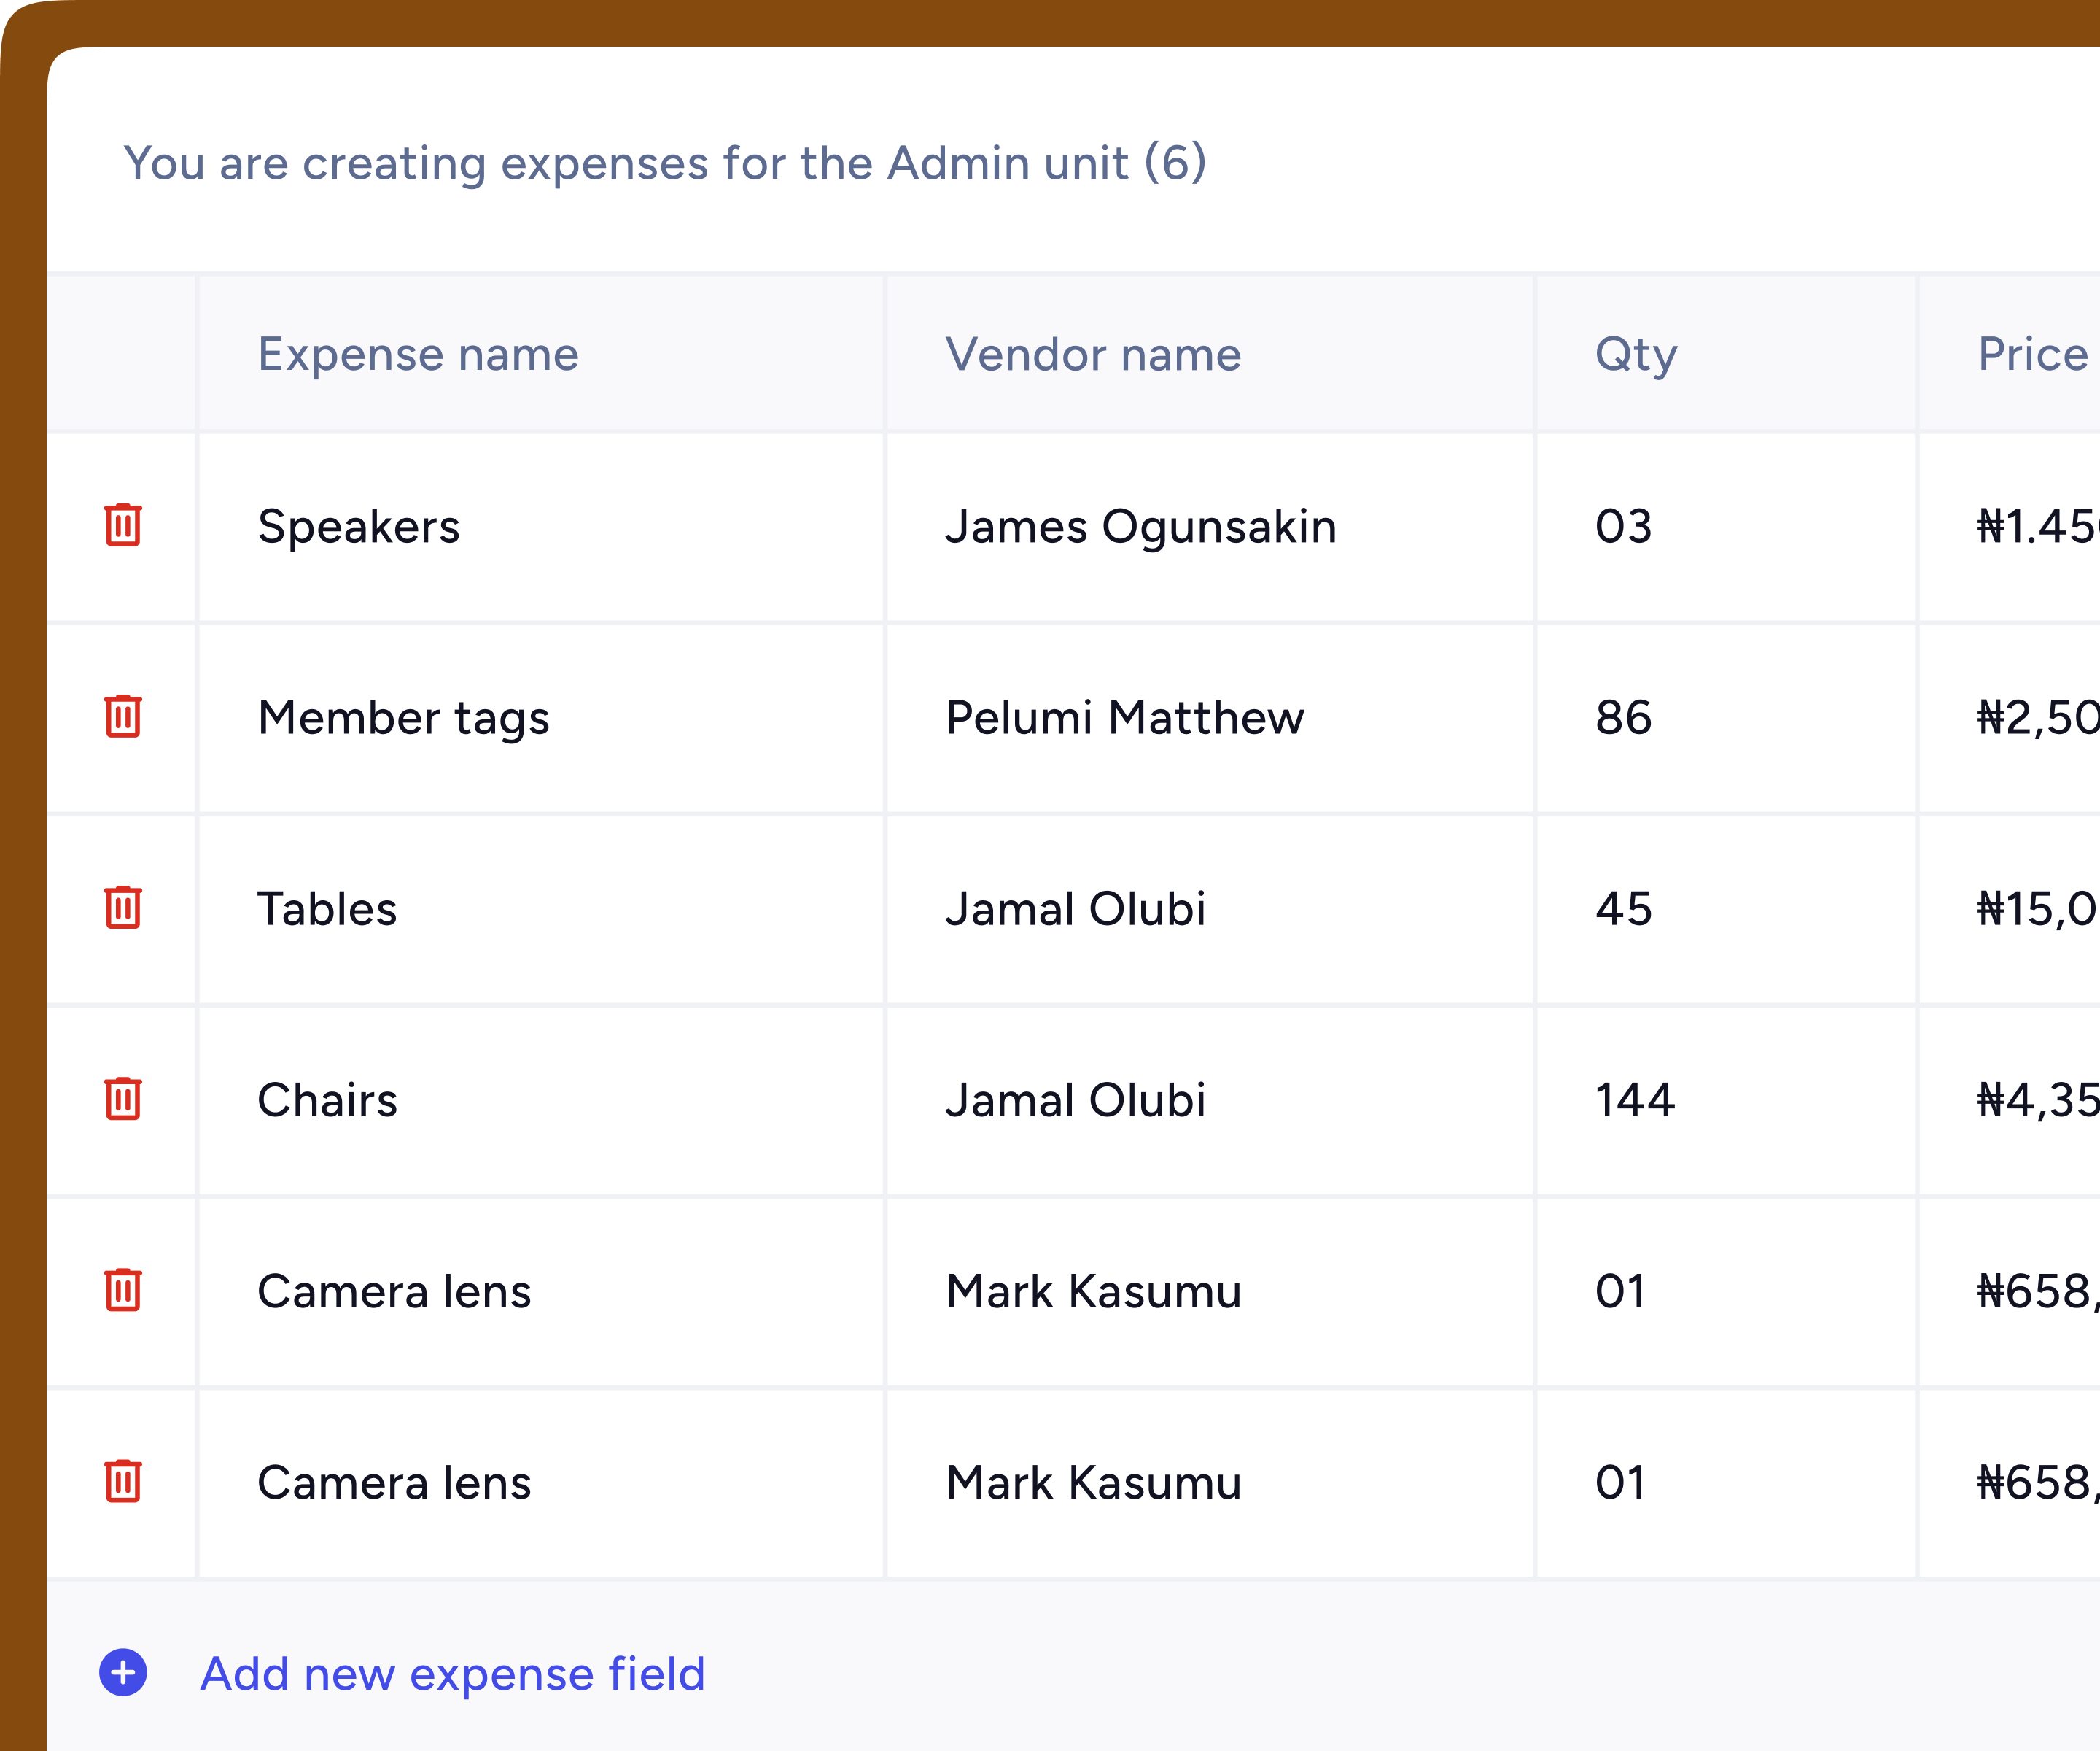The height and width of the screenshot is (1751, 2100).
Task: Delete the first Camera lens expense row
Action: tap(123, 1292)
